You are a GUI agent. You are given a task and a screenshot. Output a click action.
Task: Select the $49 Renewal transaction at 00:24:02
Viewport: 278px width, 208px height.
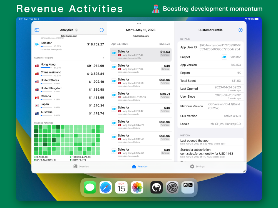(141, 153)
